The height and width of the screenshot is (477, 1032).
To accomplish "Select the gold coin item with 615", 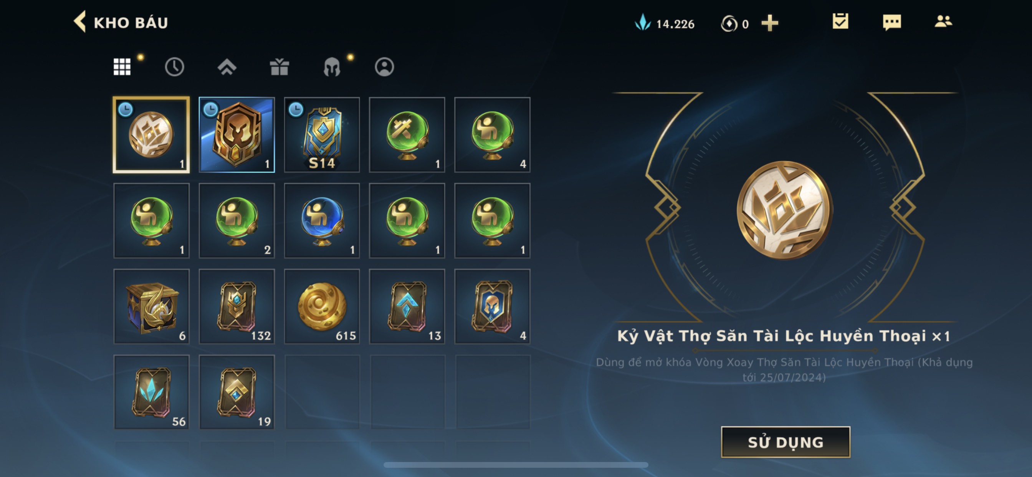I will tap(322, 306).
